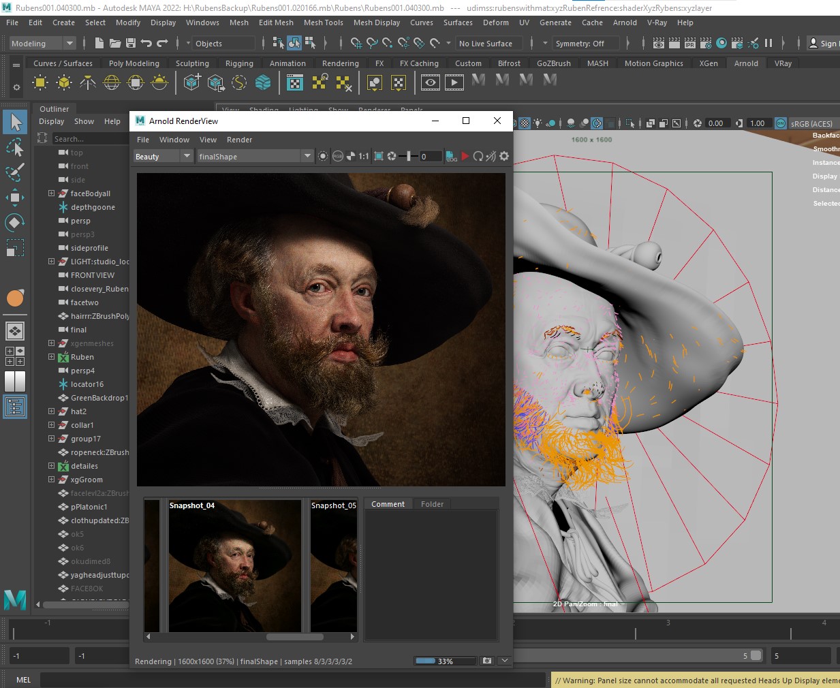The image size is (840, 688).
Task: Open the Arnold shelf tab
Action: coord(745,63)
